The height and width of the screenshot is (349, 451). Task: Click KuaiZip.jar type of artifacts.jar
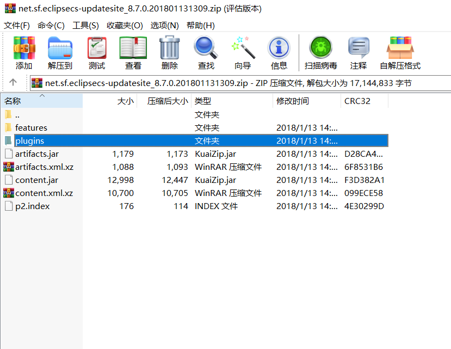pos(215,154)
